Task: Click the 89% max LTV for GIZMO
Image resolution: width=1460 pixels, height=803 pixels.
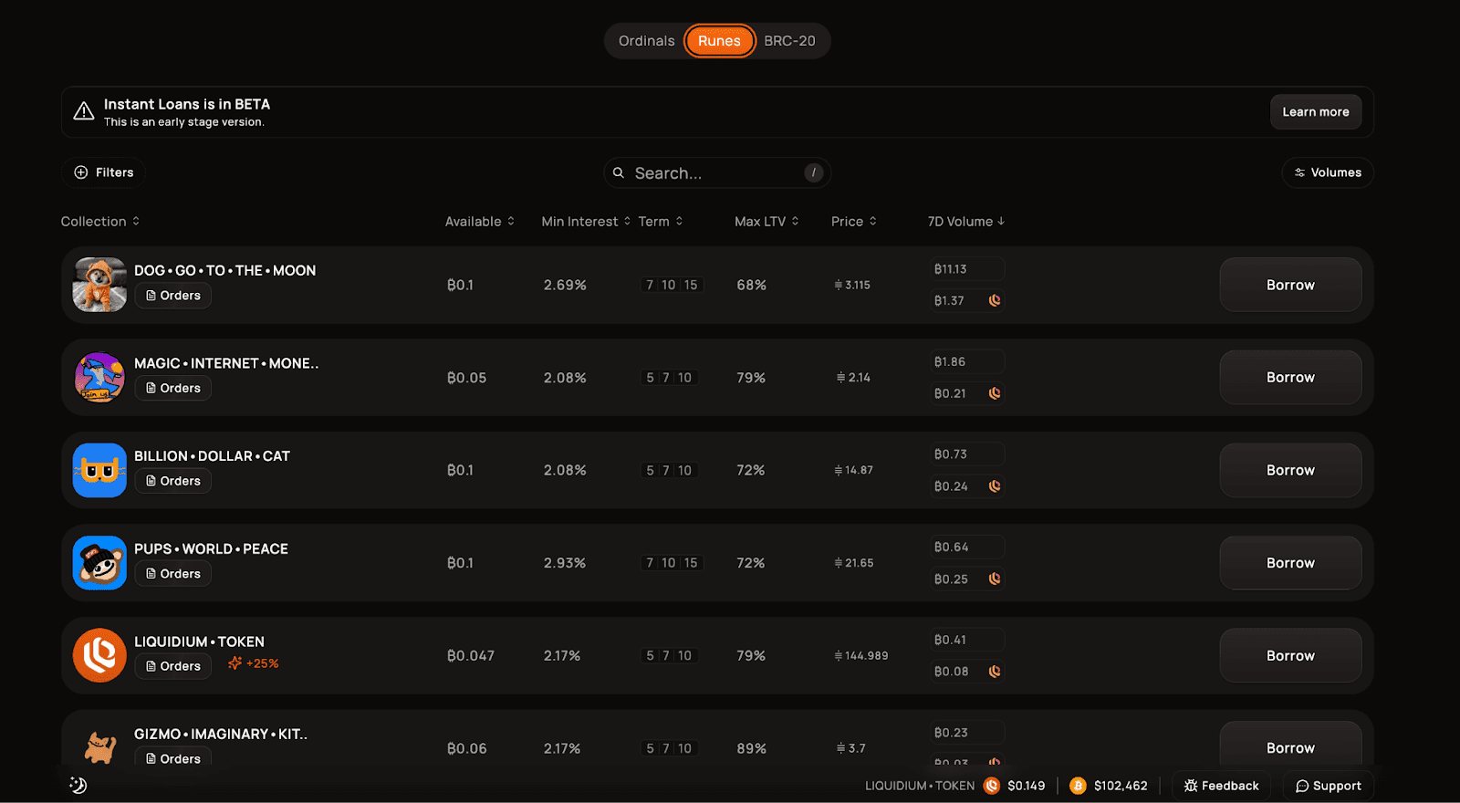Action: [751, 748]
